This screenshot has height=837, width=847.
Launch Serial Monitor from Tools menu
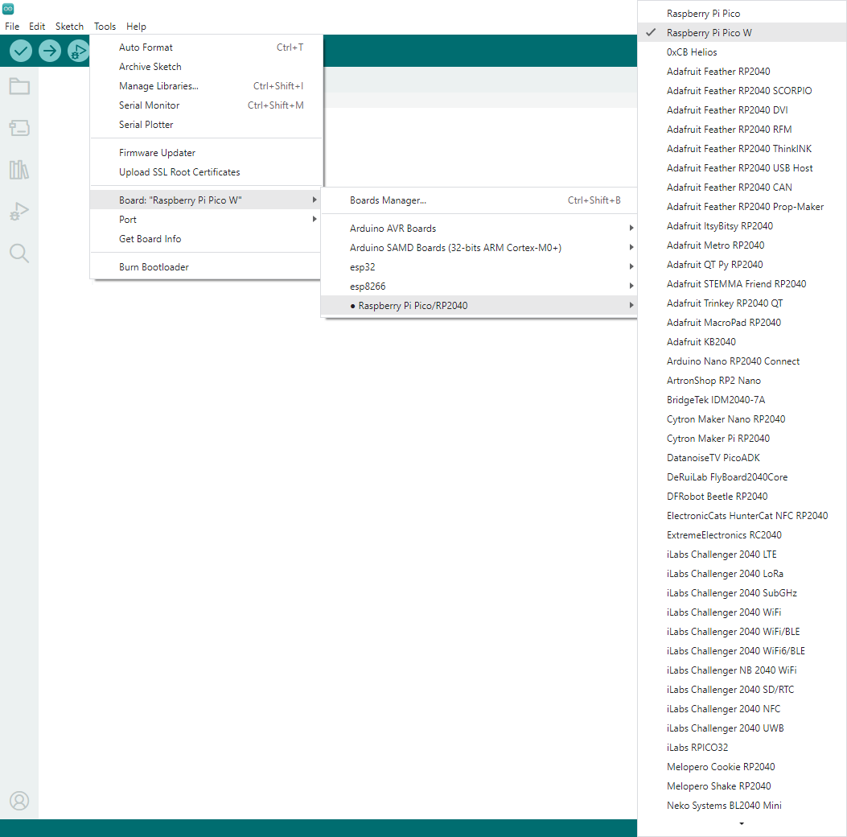207,105
